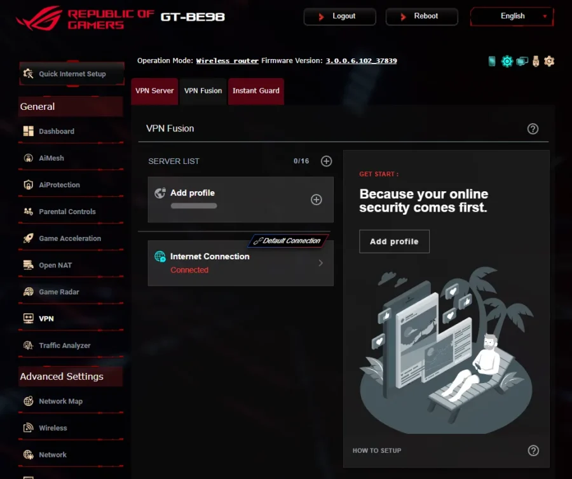Open Game Acceleration in the sidebar
Screen dimensions: 572x479
(71, 238)
